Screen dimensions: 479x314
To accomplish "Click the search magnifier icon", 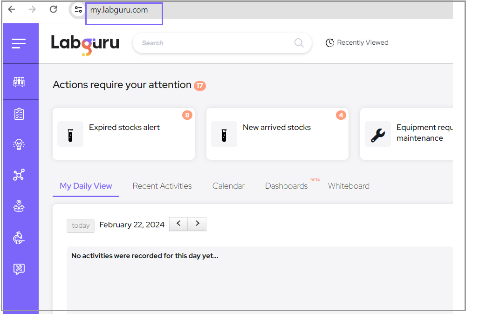I will 299,43.
